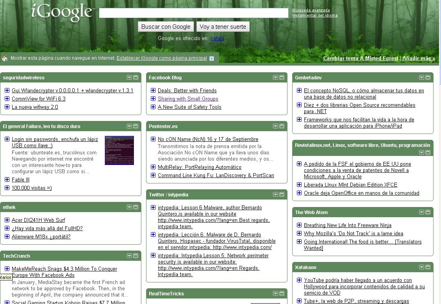Click the TechCrunch gadget title

[x=16, y=256]
